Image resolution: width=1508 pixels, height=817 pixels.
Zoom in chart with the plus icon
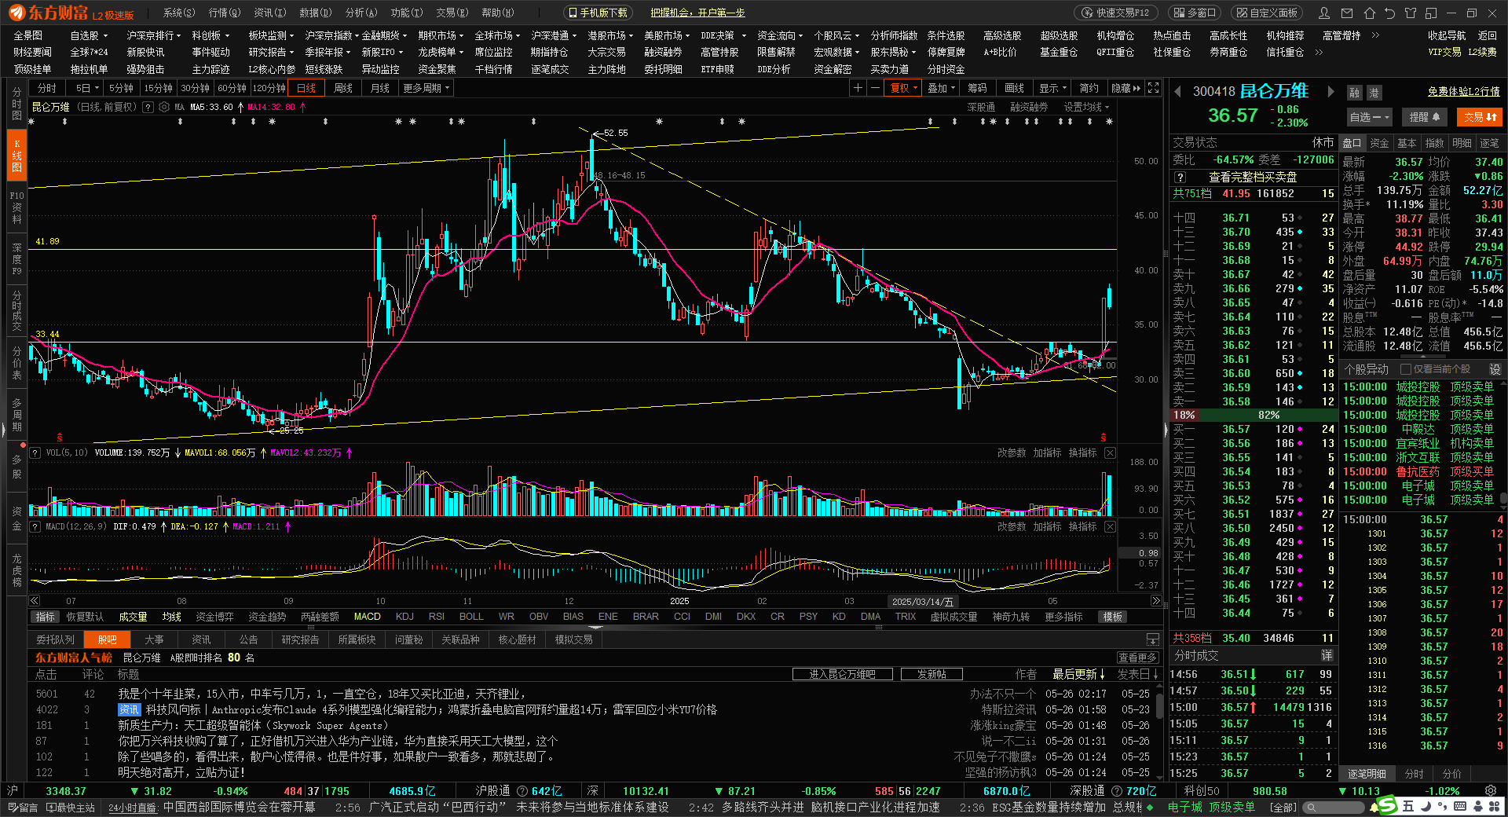(858, 88)
